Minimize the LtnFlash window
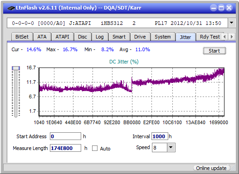This screenshot has width=239, height=174. tap(214, 8)
